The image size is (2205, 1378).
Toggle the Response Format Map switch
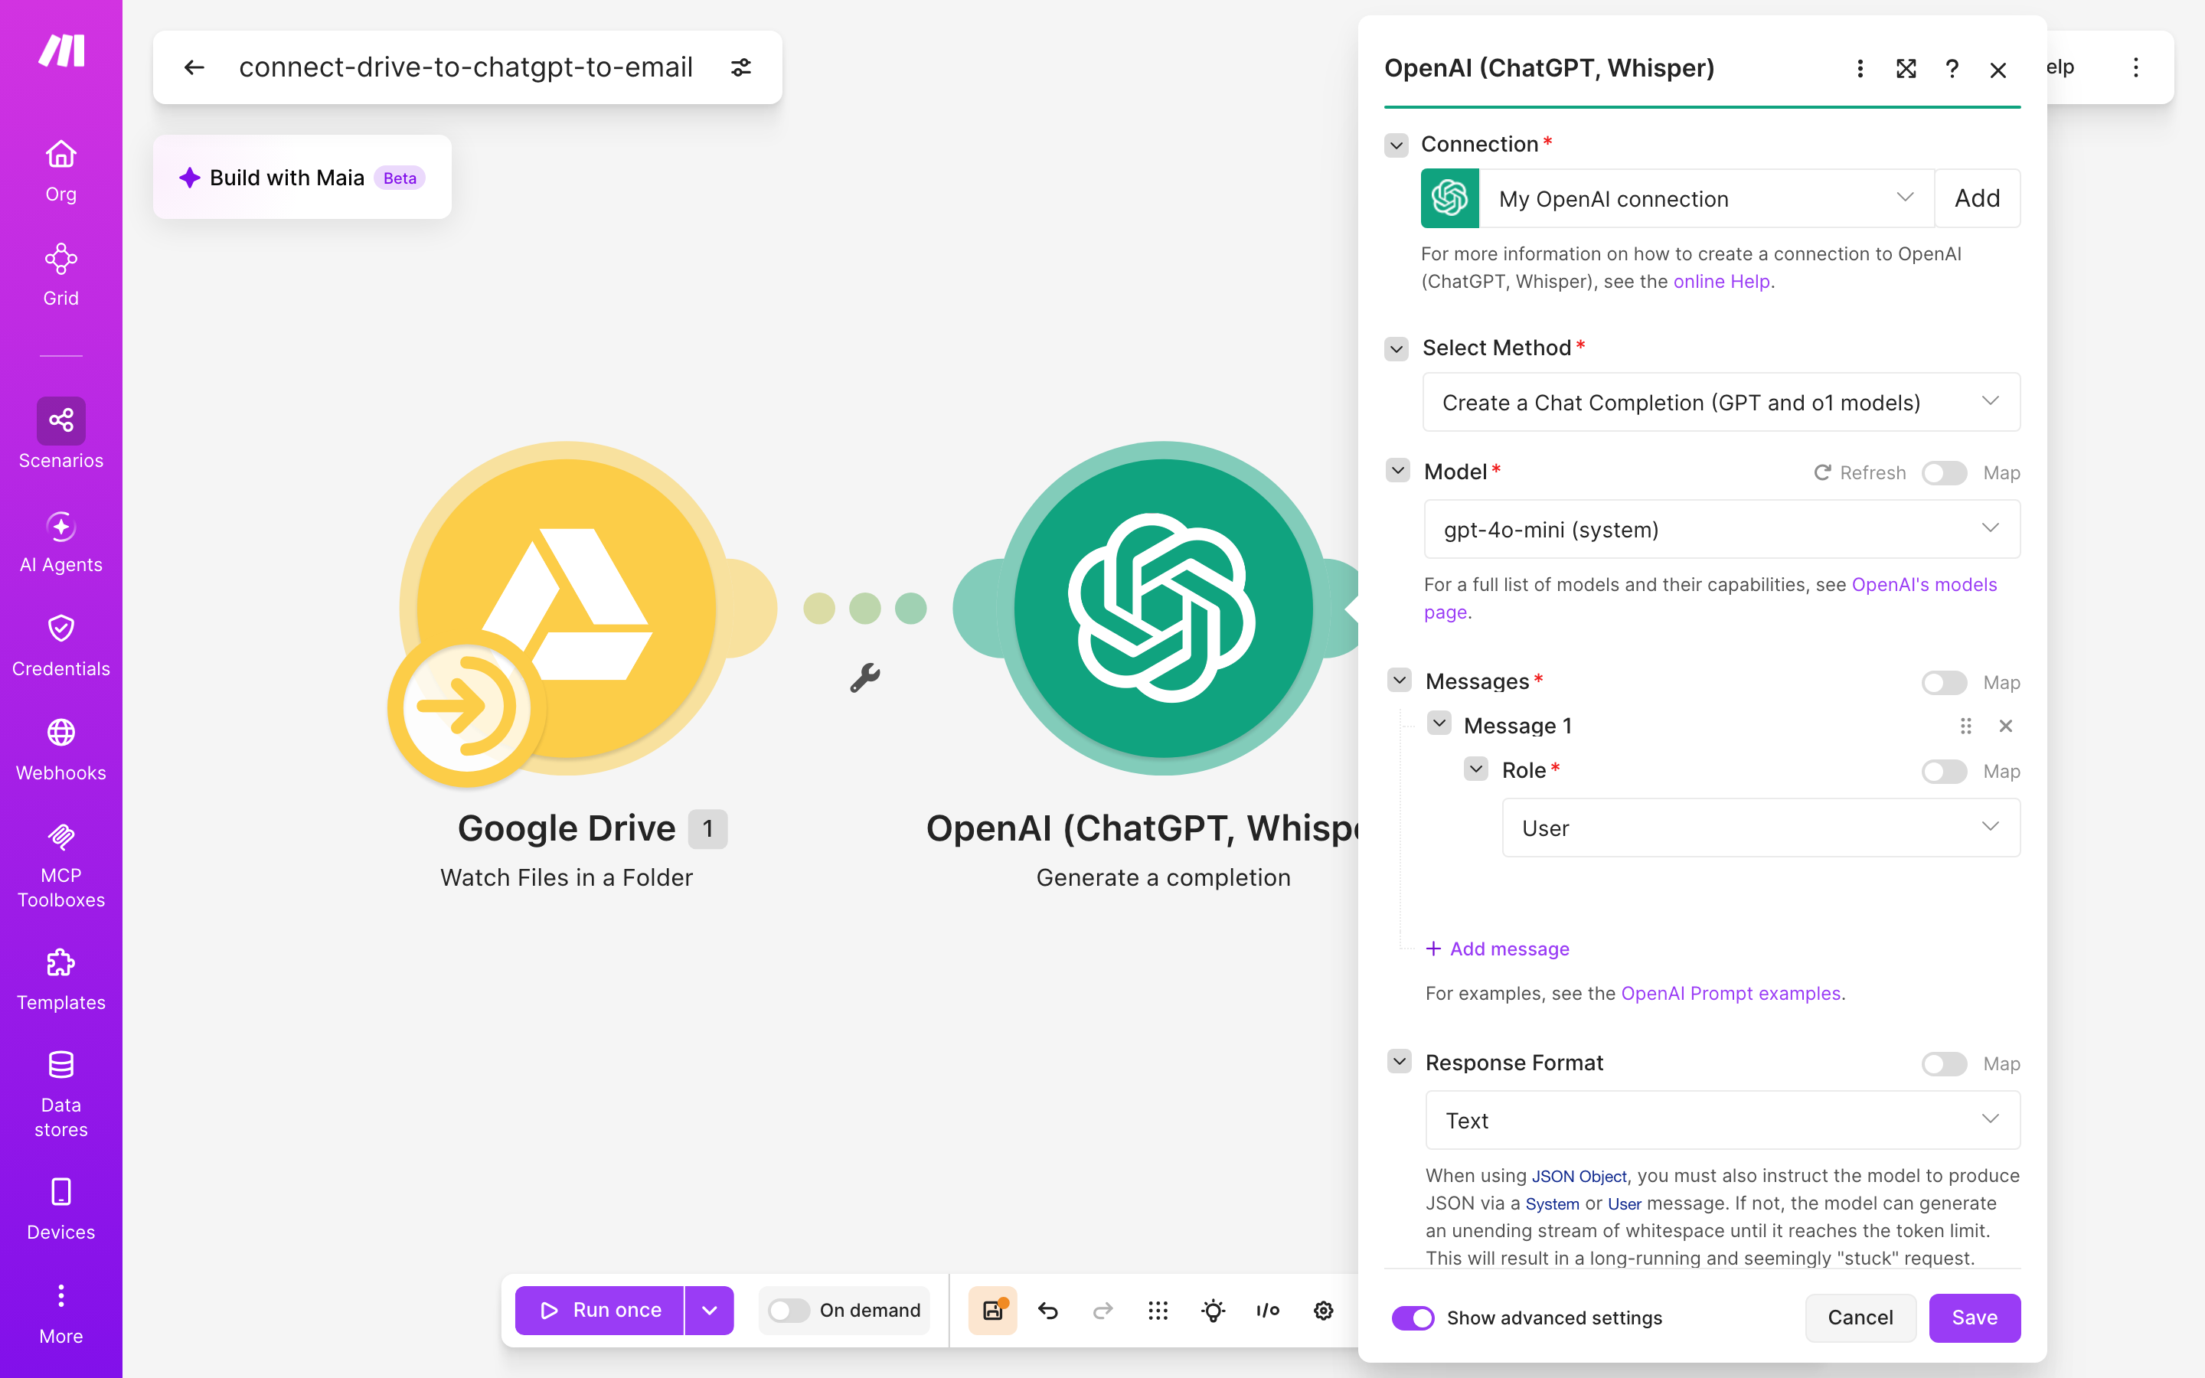(1945, 1063)
